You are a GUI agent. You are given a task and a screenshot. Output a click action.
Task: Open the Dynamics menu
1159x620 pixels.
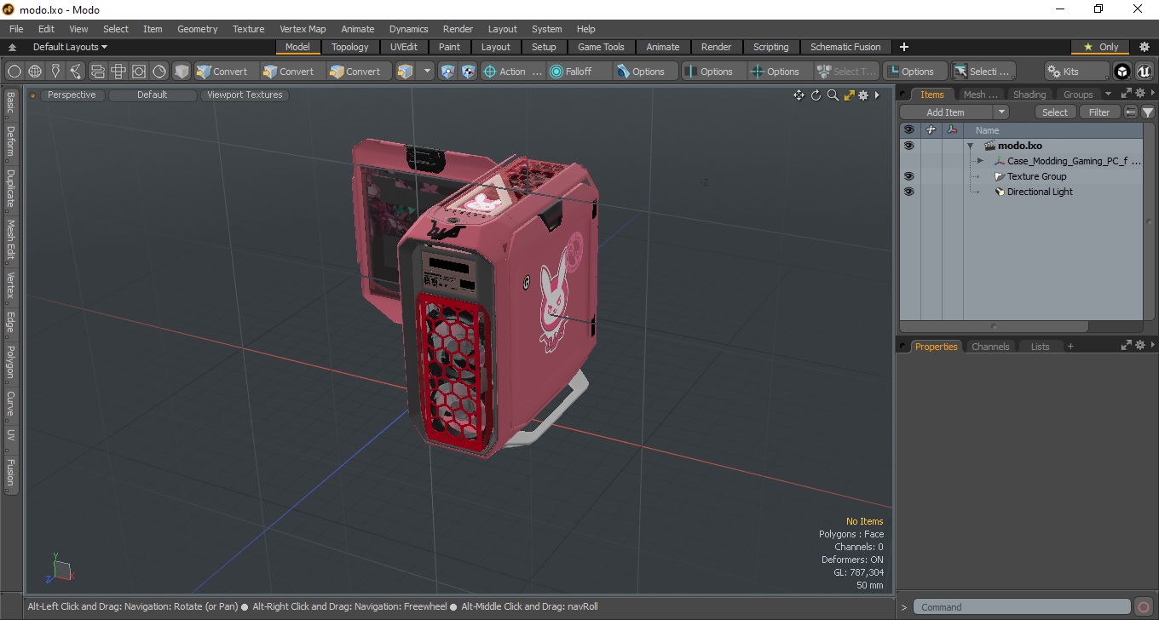pos(409,29)
